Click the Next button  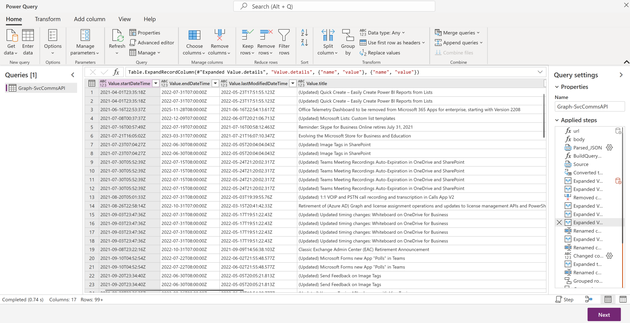(x=604, y=315)
